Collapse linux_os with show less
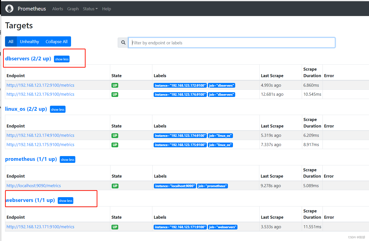 coord(58,109)
